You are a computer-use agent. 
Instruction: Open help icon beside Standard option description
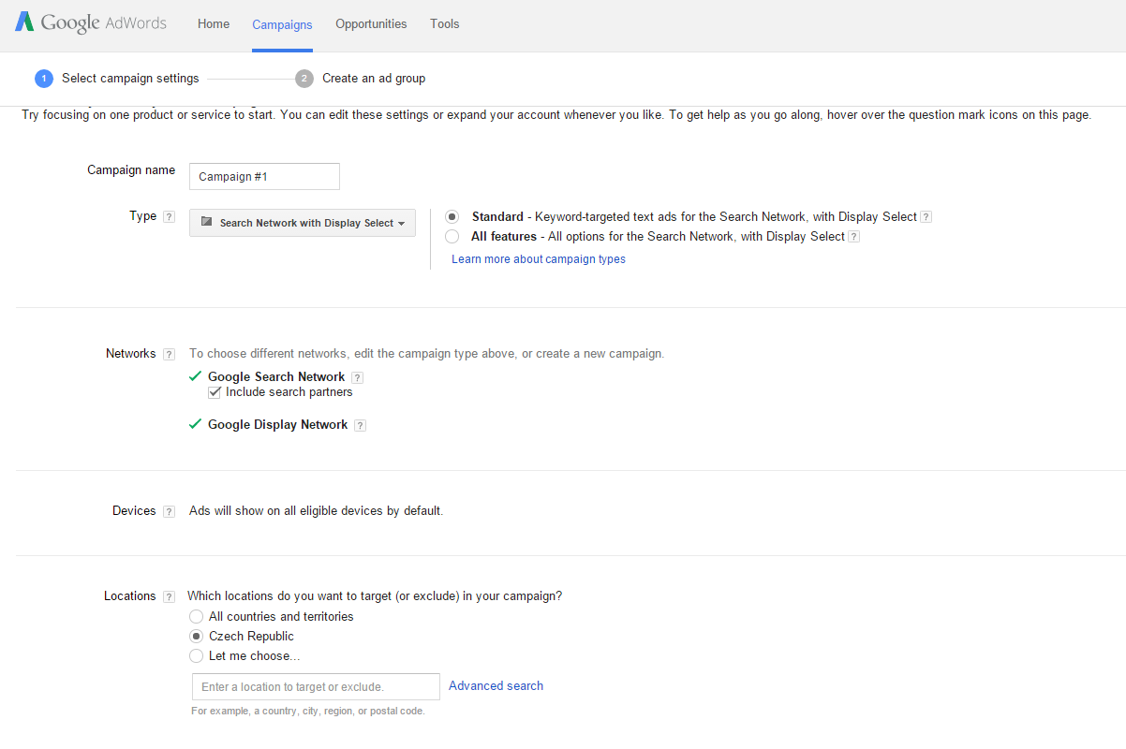[x=926, y=217]
